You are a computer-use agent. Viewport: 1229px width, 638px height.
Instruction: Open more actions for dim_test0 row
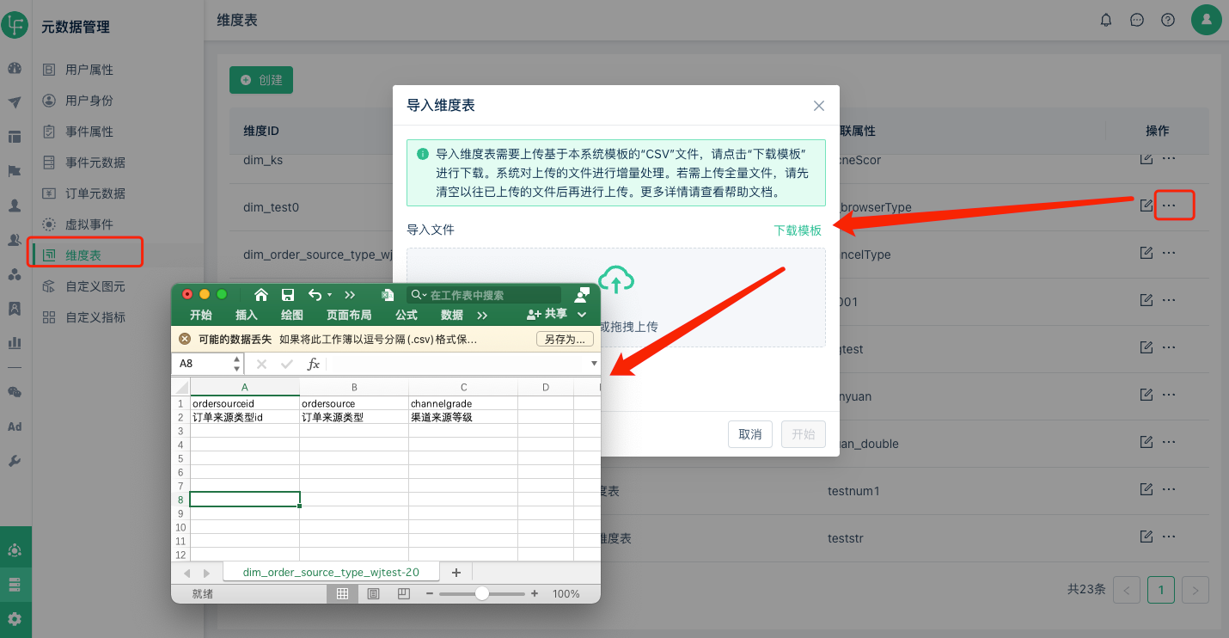[x=1169, y=206]
